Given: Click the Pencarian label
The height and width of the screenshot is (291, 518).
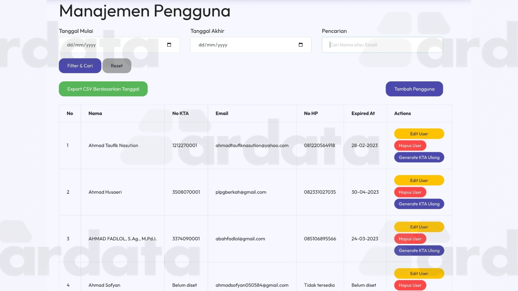Looking at the screenshot, I should coord(334,31).
